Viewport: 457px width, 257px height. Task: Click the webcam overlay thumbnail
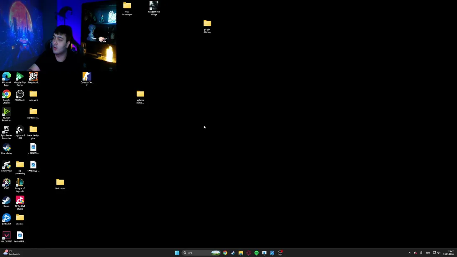pos(58,36)
